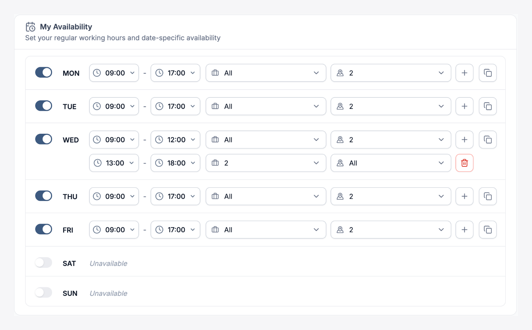The image size is (532, 330).
Task: Copy Monday's hours to other days
Action: click(488, 73)
